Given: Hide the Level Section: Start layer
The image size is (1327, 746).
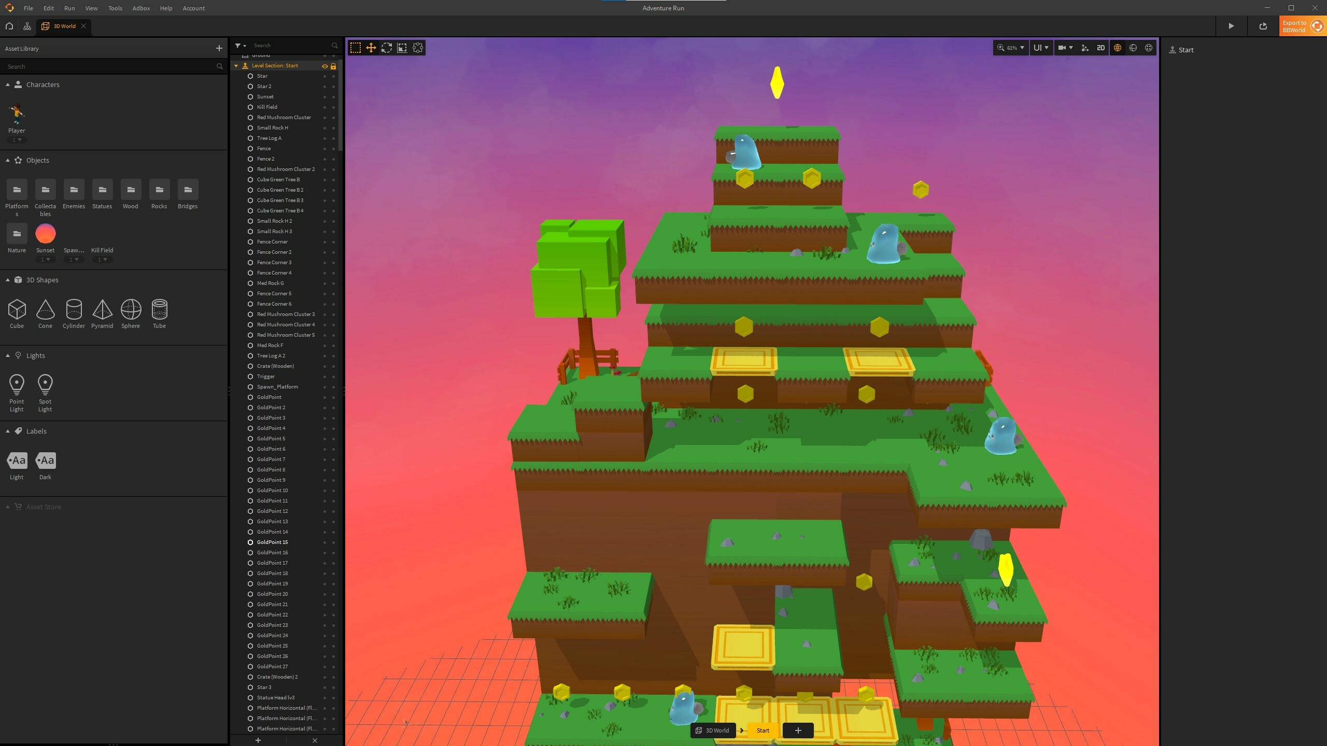Looking at the screenshot, I should (x=325, y=66).
